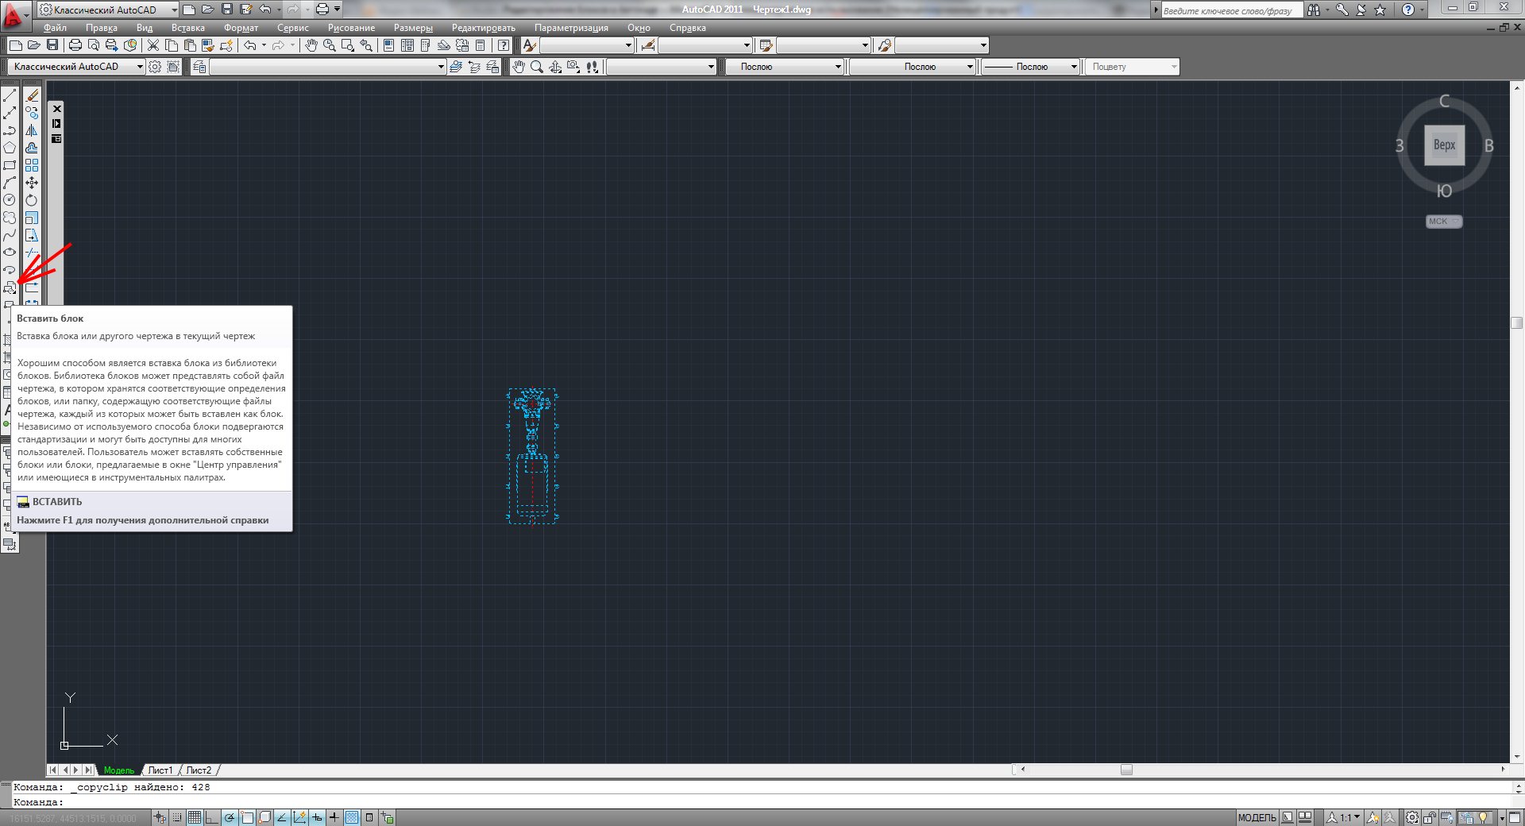Click the Help question mark in Standard toolbar
This screenshot has height=826, width=1525.
pos(504,45)
